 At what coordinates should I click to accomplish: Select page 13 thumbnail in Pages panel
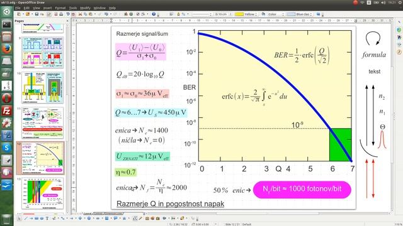[42, 193]
